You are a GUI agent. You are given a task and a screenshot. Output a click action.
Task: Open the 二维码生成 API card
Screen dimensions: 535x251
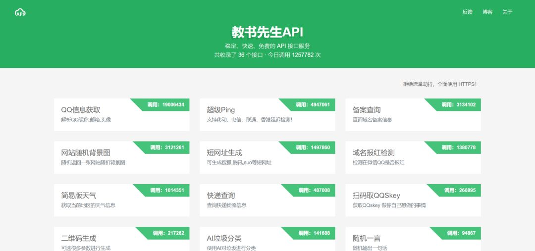(121, 239)
